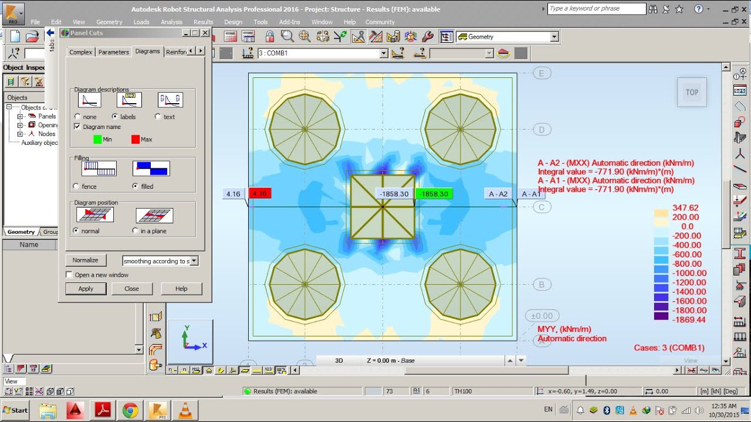
Task: Open the geometry ruler-compass icon
Action: (x=358, y=36)
